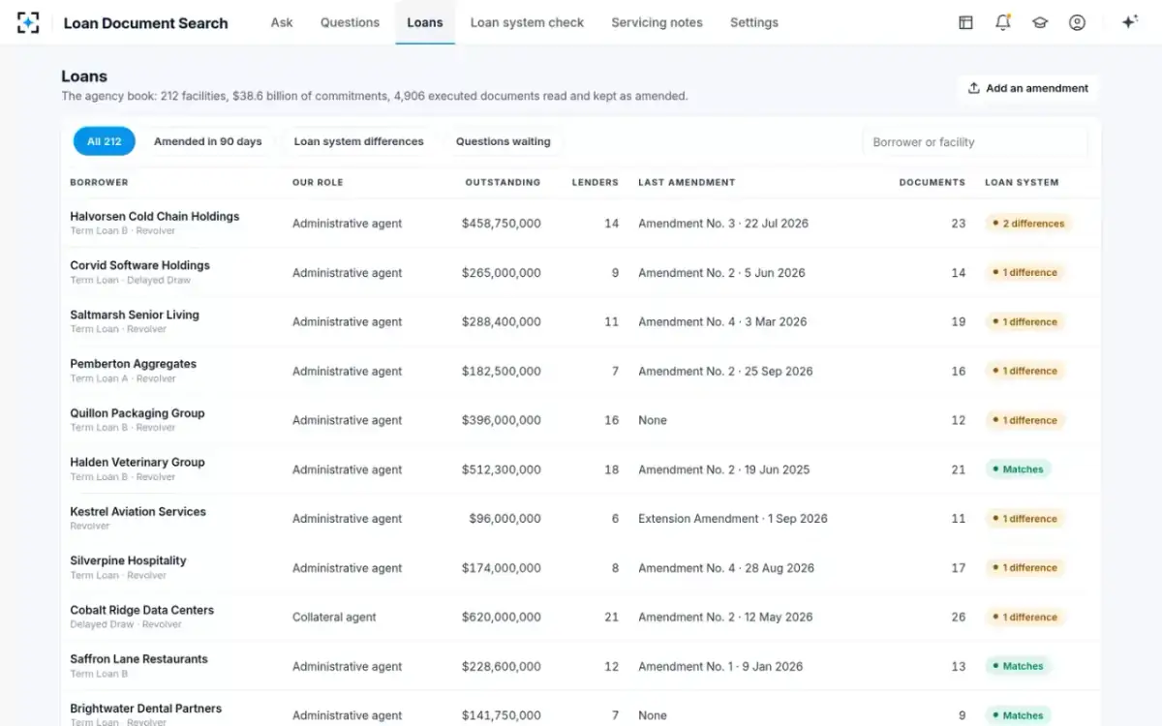1162x726 pixels.
Task: Click the Add an amendment button
Action: coord(1028,88)
